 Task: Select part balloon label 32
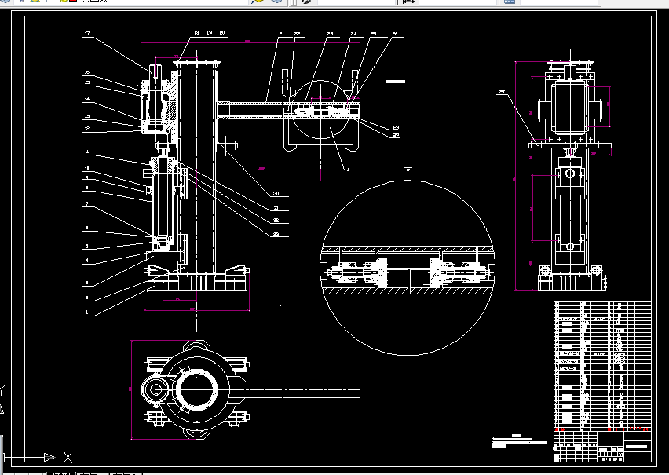276,220
